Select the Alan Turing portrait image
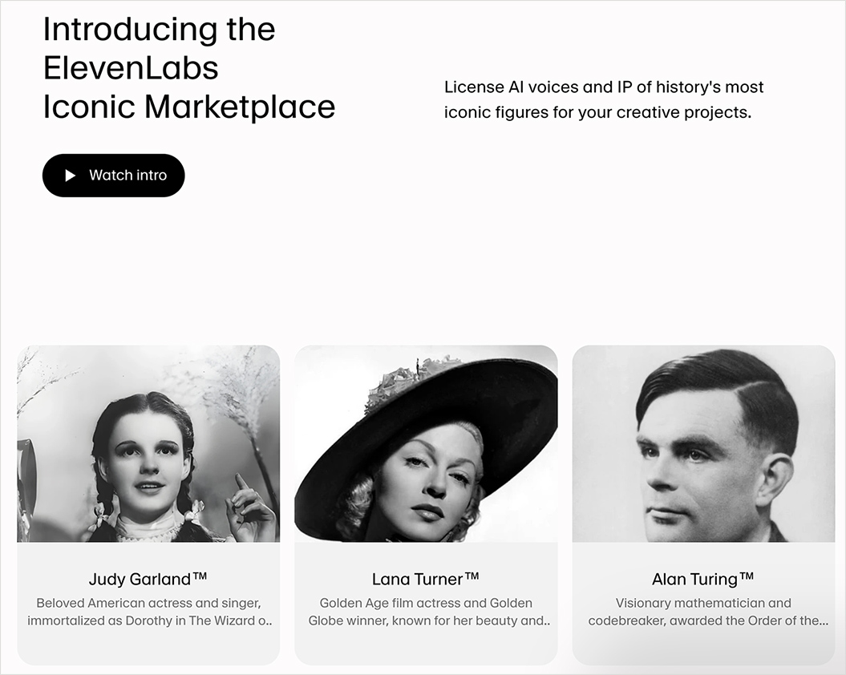 [702, 443]
